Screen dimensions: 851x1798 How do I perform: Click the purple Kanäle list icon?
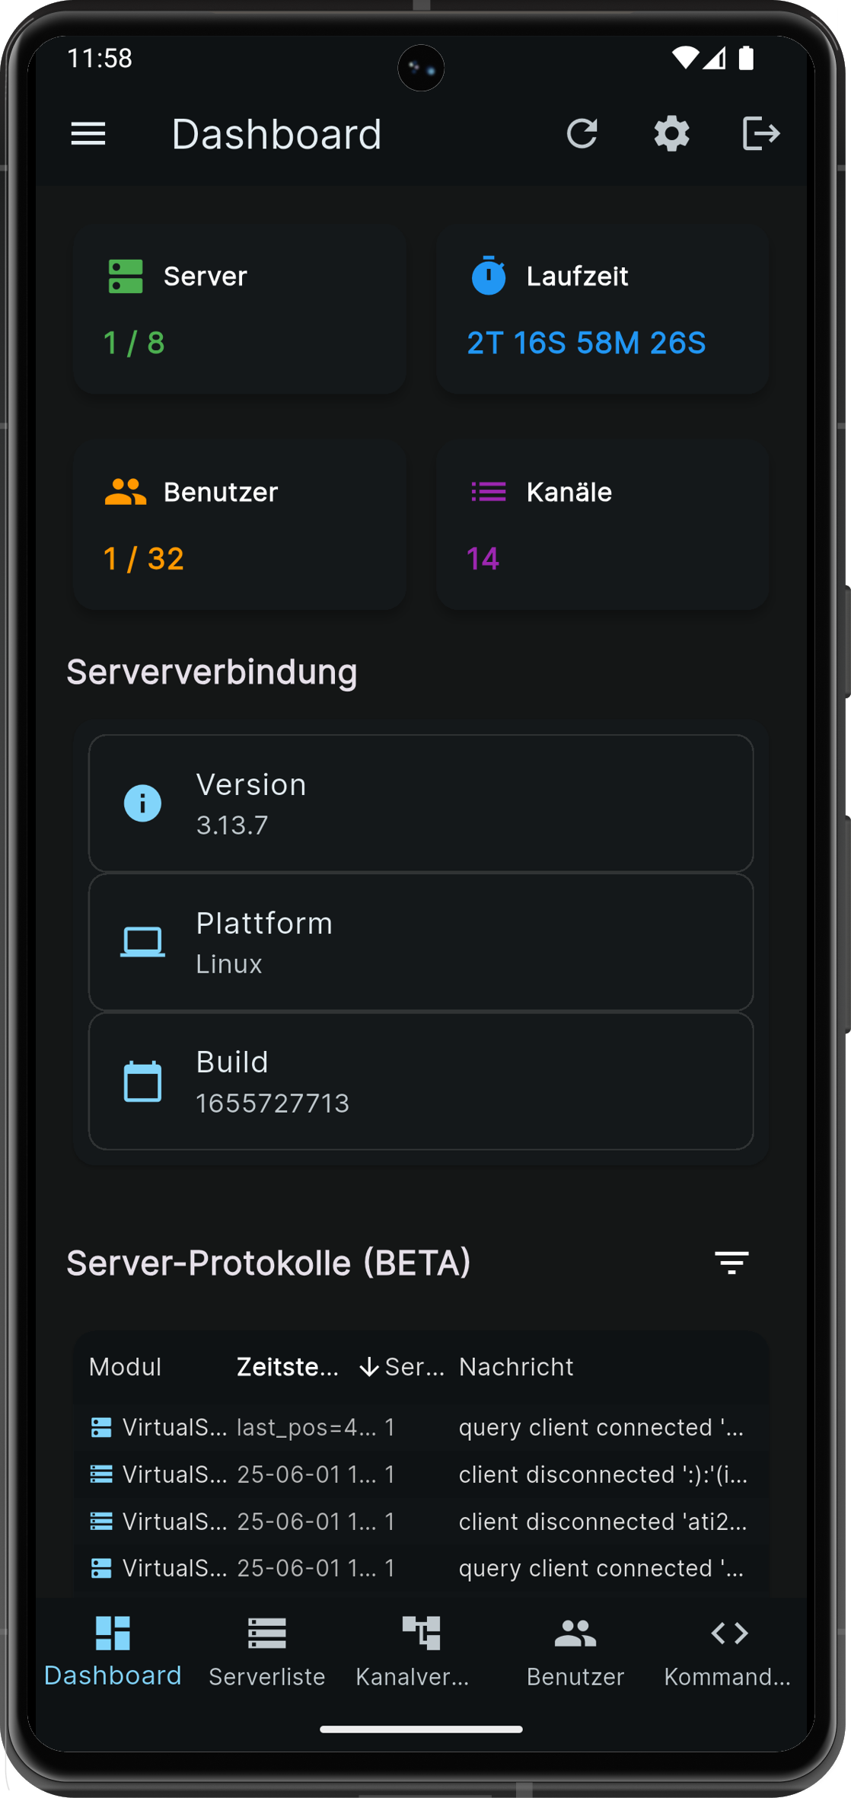point(487,491)
